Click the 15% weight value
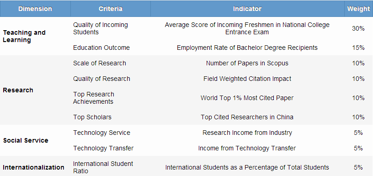The width and height of the screenshot is (373, 176). click(x=358, y=48)
